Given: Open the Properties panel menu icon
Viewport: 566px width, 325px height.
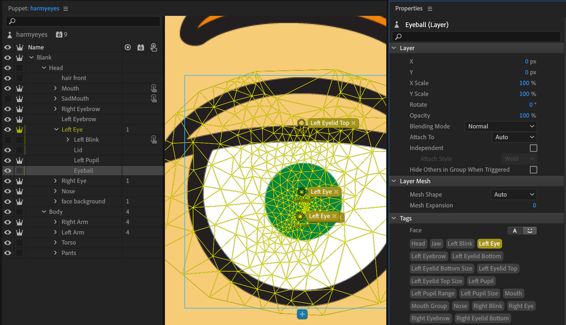Looking at the screenshot, I should [x=429, y=8].
